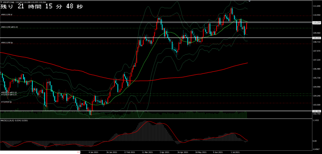Click the 105.730 value on the price scale
Image resolution: width=322 pixels, height=154 pixels.
click(317, 78)
